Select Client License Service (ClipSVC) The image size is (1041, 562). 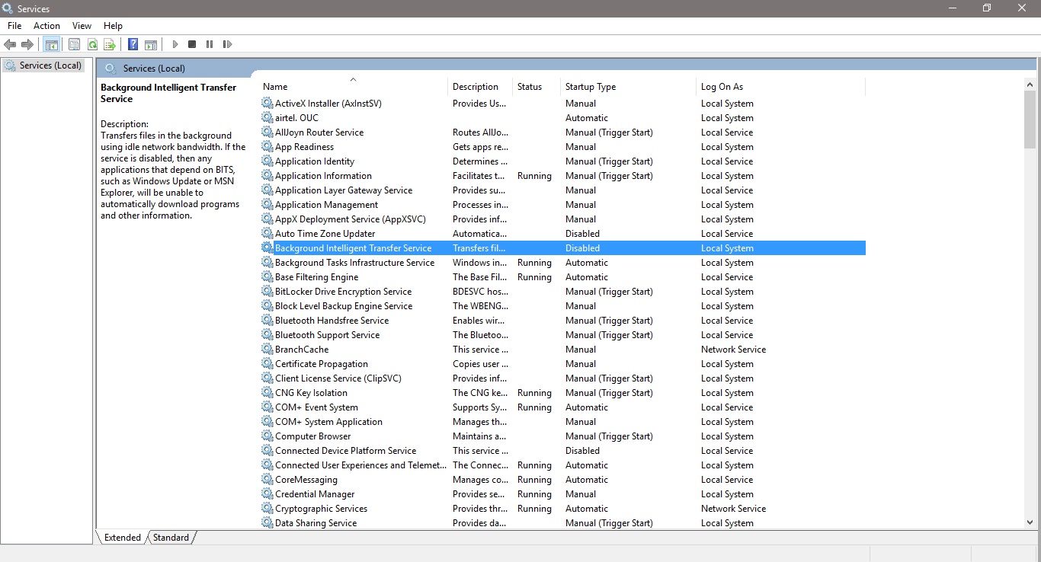tap(338, 378)
